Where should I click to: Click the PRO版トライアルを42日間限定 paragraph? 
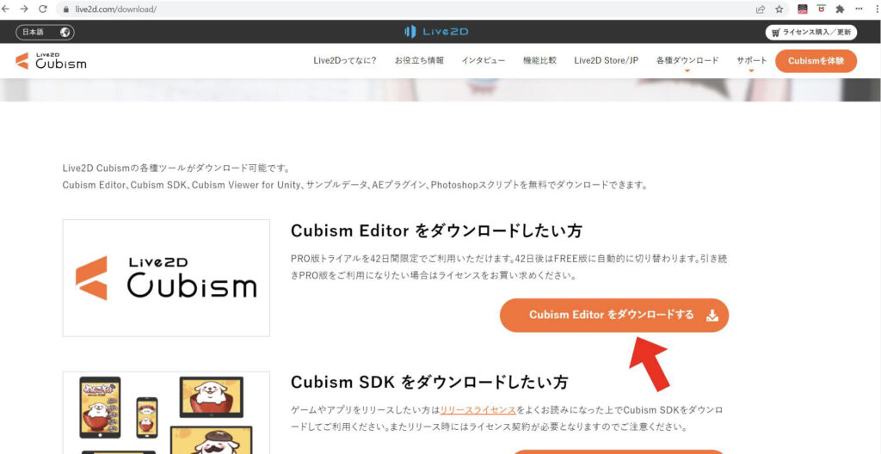coord(510,267)
